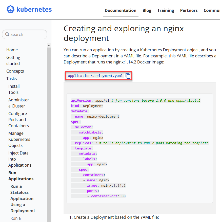Click 'name: nginx-deployment' in the YAML
220x222 pixels.
(97, 116)
